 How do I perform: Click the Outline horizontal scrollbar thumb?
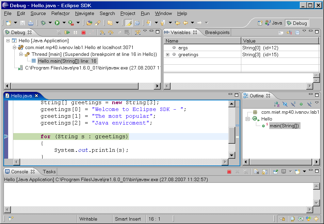[x=281, y=162]
